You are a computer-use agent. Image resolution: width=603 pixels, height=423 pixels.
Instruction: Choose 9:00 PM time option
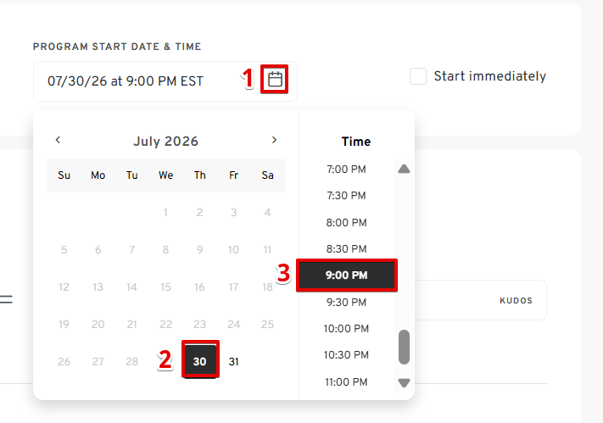(x=347, y=276)
